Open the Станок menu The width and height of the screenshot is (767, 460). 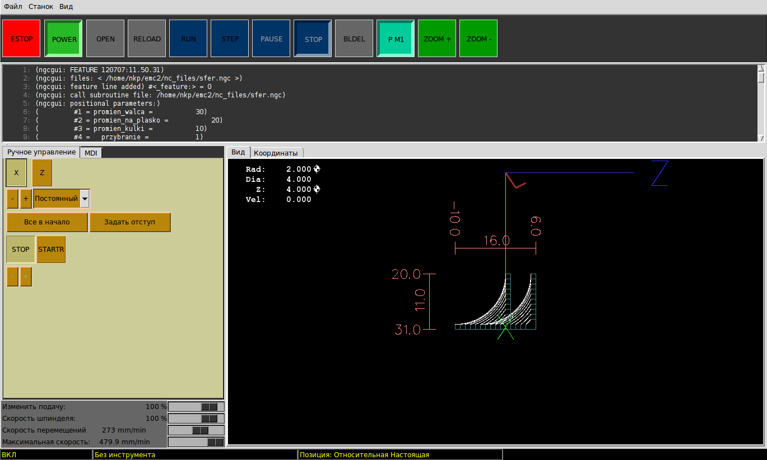pos(41,7)
